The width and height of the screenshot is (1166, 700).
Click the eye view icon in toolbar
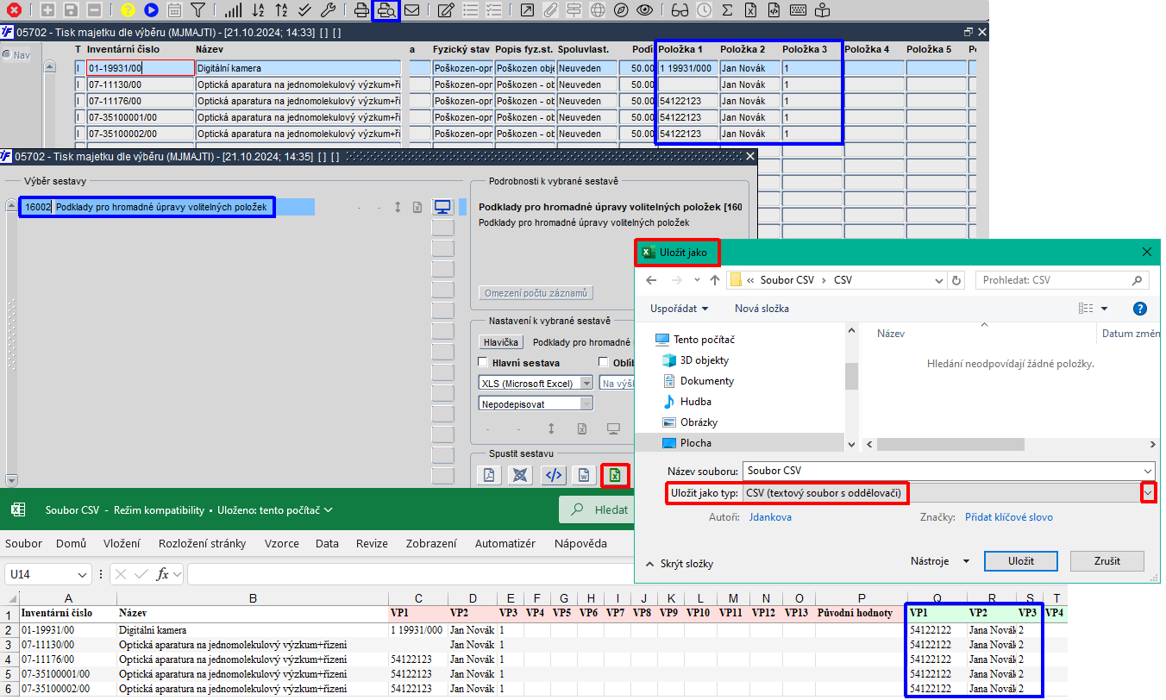point(644,10)
